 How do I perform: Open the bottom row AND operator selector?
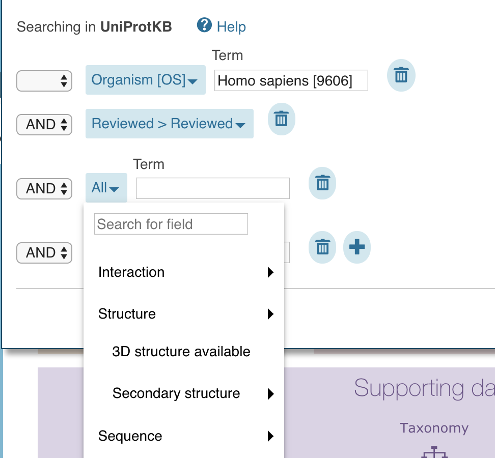(44, 253)
